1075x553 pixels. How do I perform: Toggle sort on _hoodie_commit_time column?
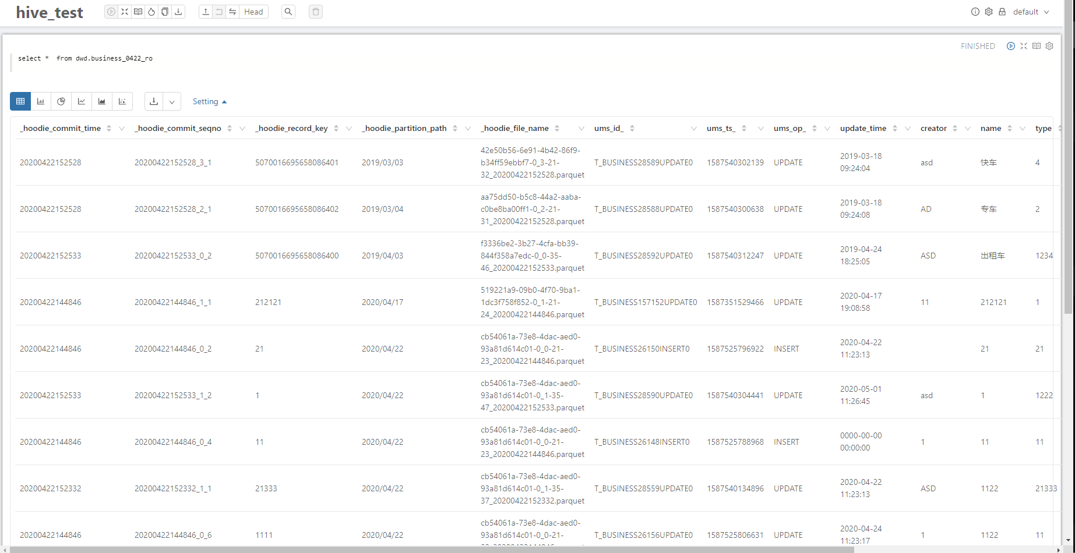pyautogui.click(x=109, y=128)
